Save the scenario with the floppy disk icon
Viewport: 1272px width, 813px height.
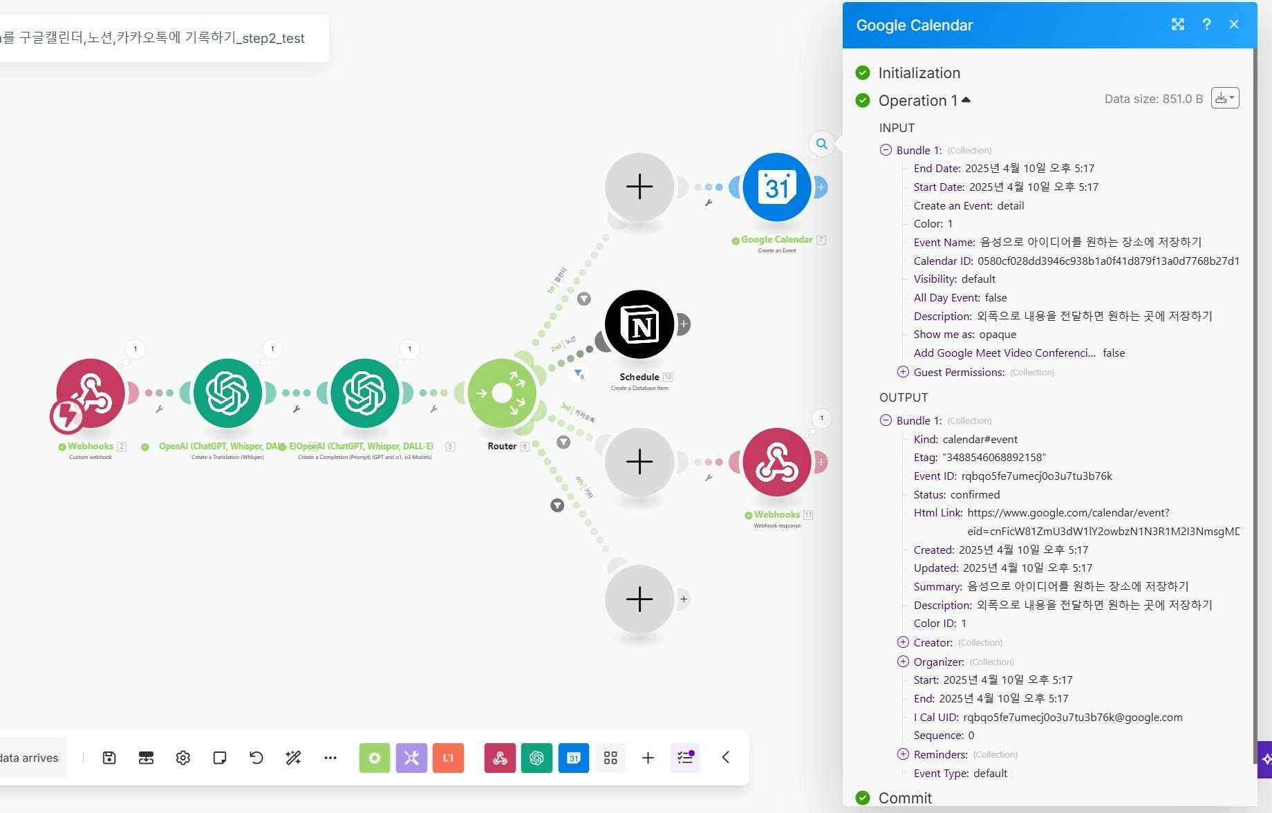pos(109,758)
